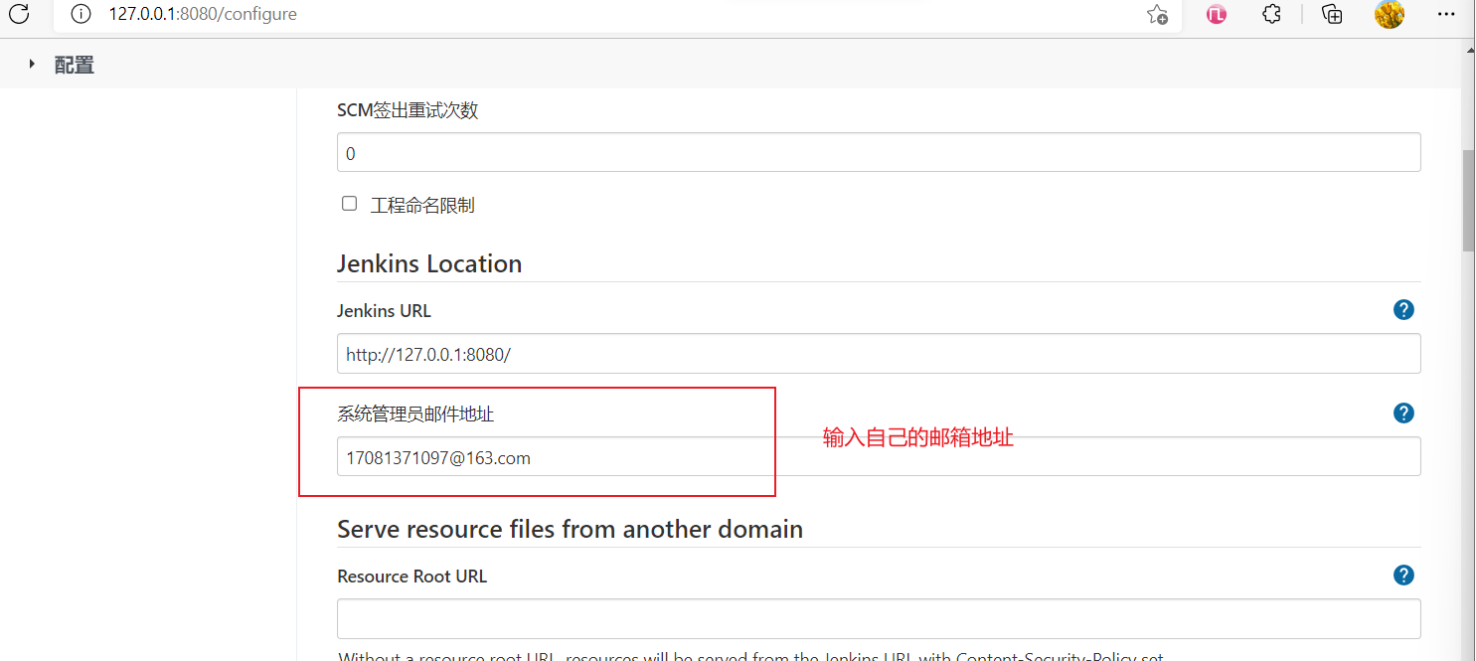Screen dimensions: 1476x661
Task: Open the pink circular extension icon
Action: coord(1217,14)
